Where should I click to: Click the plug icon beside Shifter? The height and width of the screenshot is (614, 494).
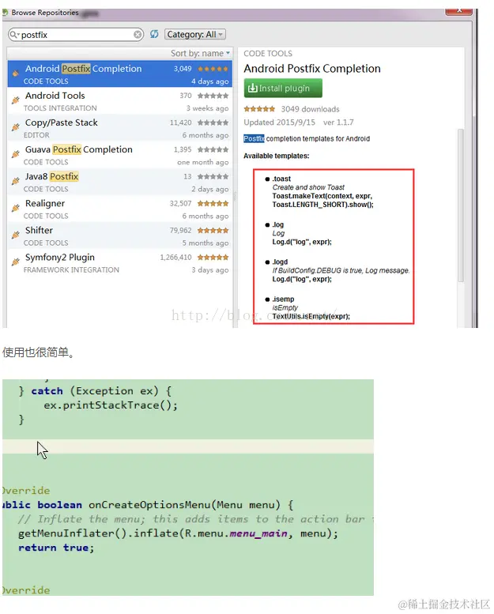[16, 235]
